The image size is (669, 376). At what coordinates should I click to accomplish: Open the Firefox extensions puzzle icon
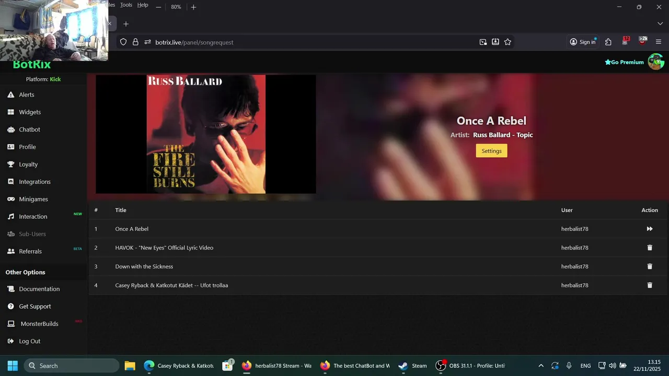(x=608, y=42)
